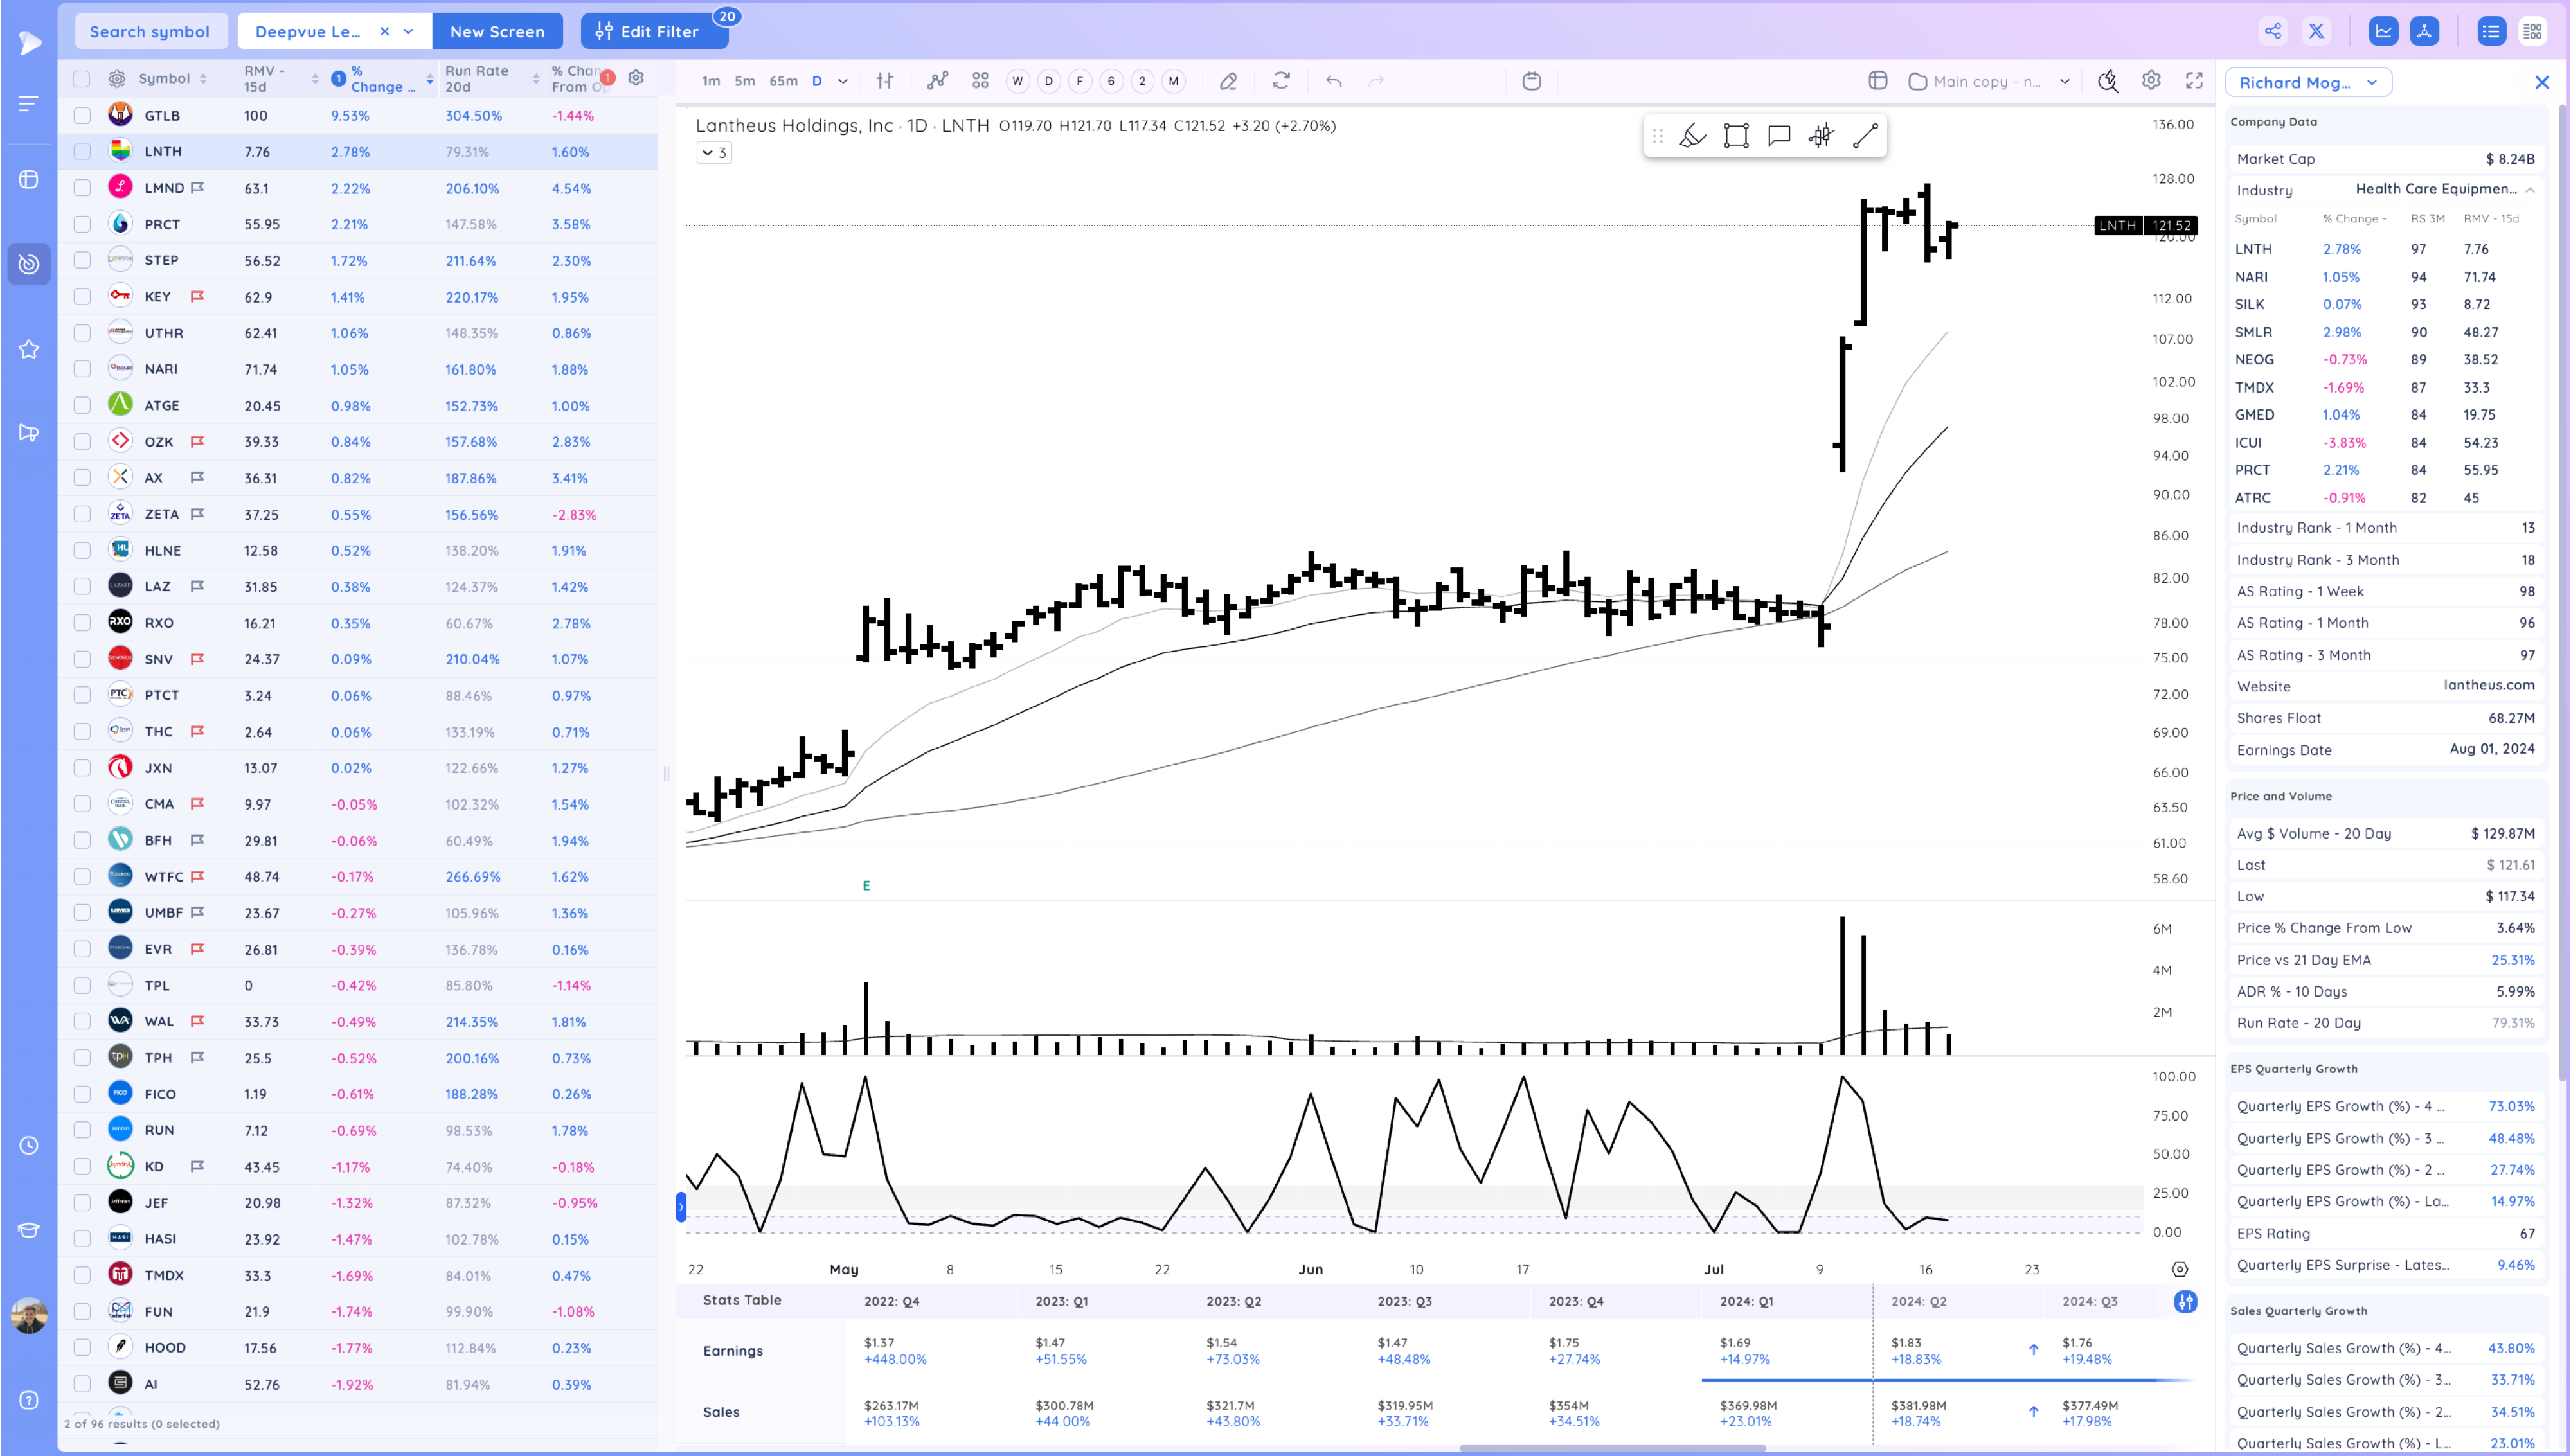Click the New Screen button
This screenshot has height=1456, width=2571.
pos(497,31)
